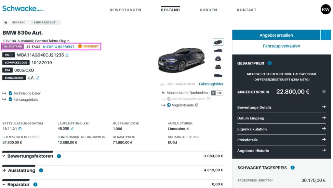This screenshot has width=333, height=188.
Task: Click the Sonderausstattungspreis 13.880,00 € value
Action: click(67, 143)
